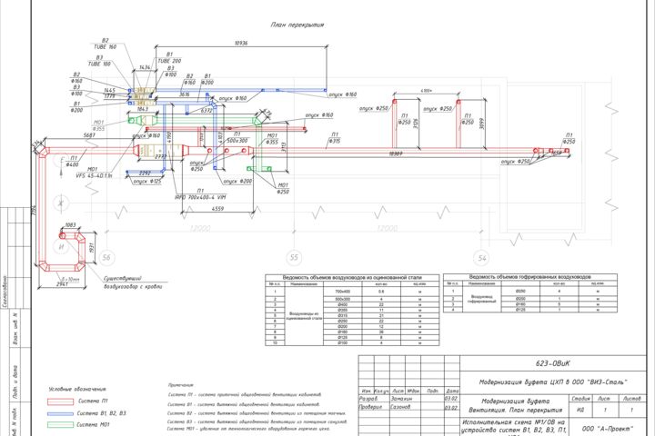Viewport: 655px width, 436px height.
Task: Click the blue Система В1, В2, В3 legend swatch
Action: [60, 414]
